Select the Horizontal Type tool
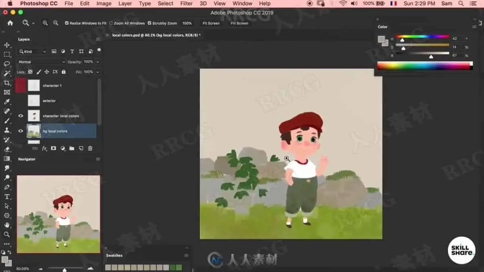This screenshot has height=272, width=484. pos(7,197)
